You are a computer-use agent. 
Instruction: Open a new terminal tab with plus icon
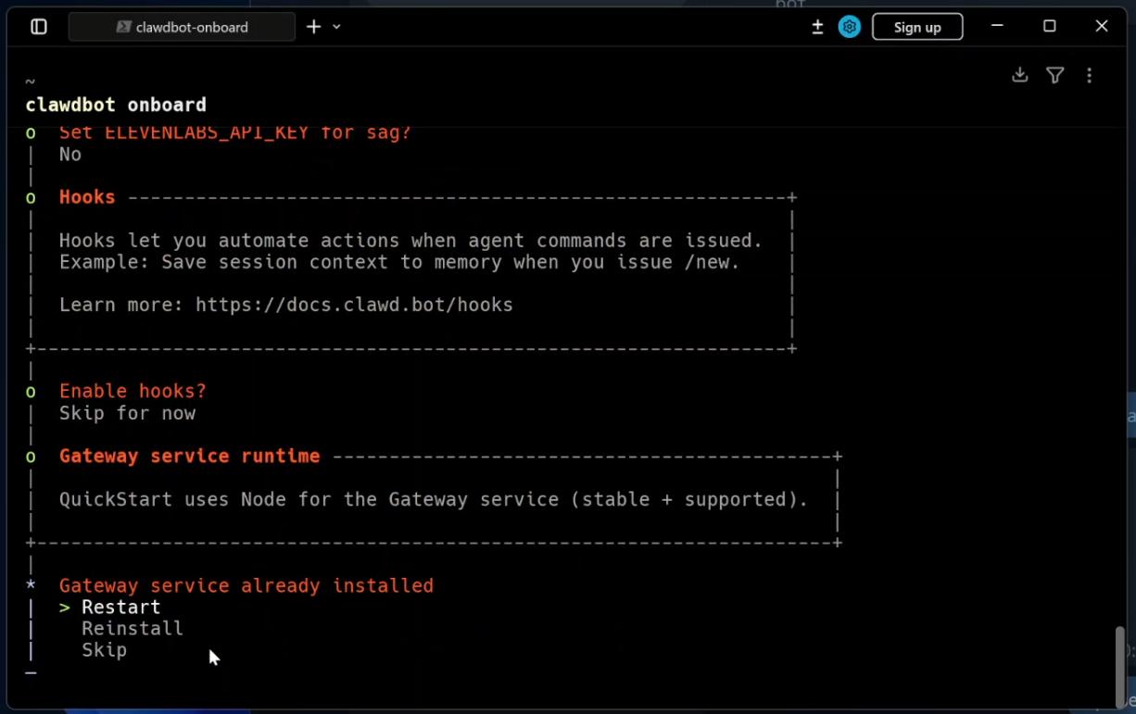coord(314,27)
